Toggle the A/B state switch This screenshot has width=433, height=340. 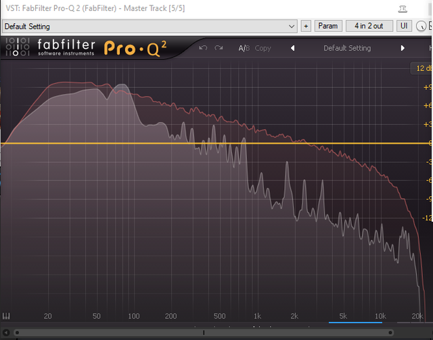tap(244, 48)
